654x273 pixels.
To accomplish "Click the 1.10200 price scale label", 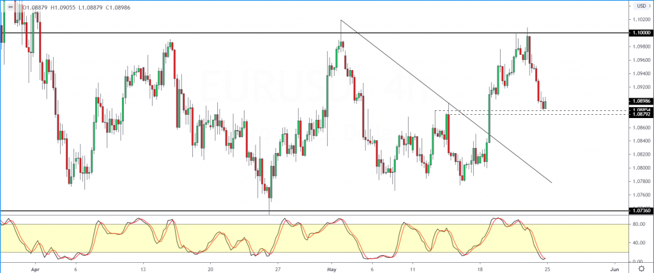I will (641, 19).
